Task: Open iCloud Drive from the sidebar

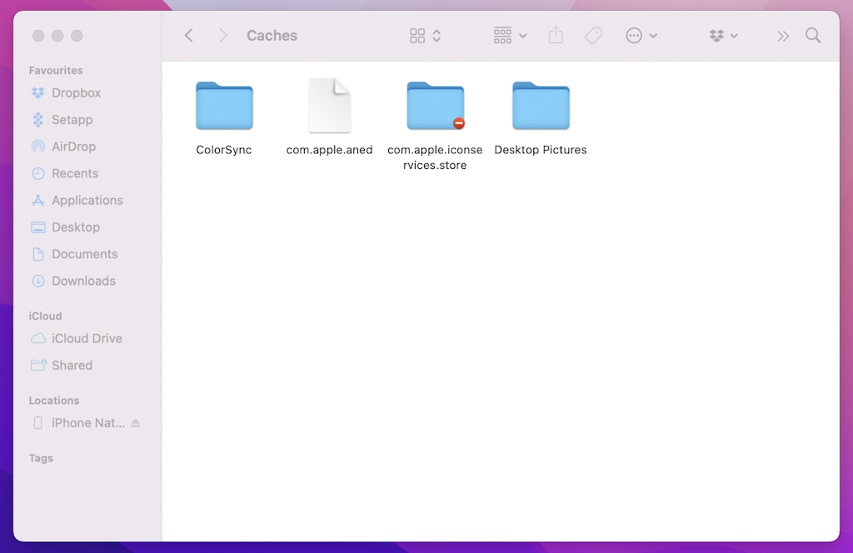Action: 86,338
